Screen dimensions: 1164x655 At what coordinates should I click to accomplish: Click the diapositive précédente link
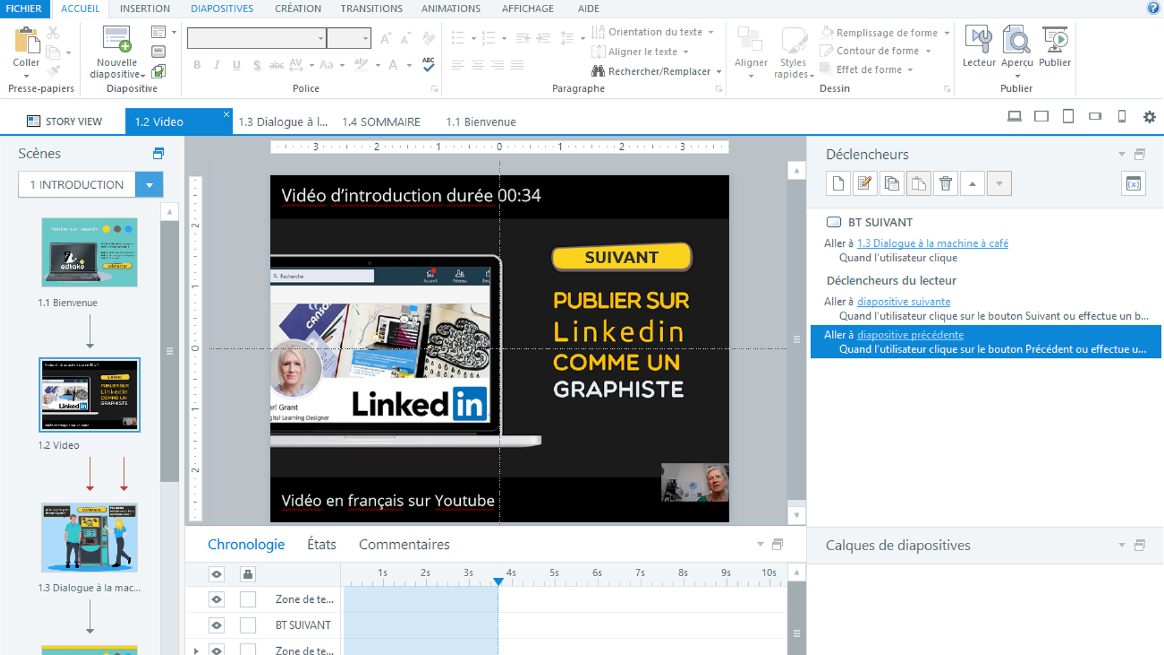coord(910,335)
